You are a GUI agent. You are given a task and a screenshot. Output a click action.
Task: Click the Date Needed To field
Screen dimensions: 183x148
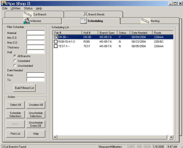(x=35, y=79)
